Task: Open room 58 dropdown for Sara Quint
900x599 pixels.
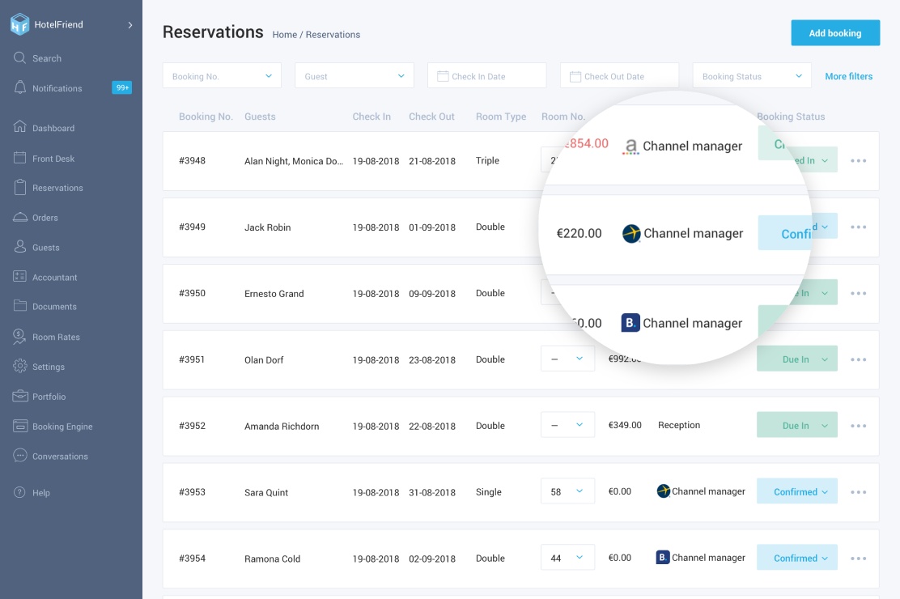Action: (x=567, y=491)
